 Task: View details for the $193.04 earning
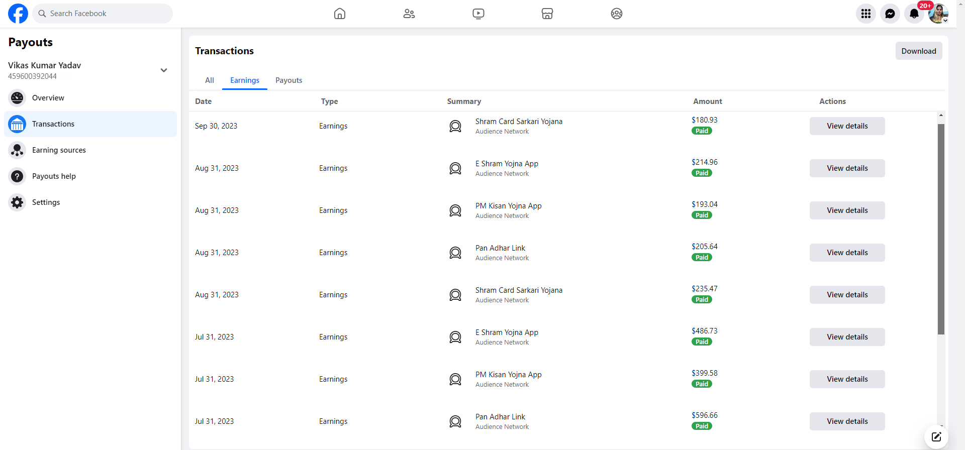click(x=847, y=210)
